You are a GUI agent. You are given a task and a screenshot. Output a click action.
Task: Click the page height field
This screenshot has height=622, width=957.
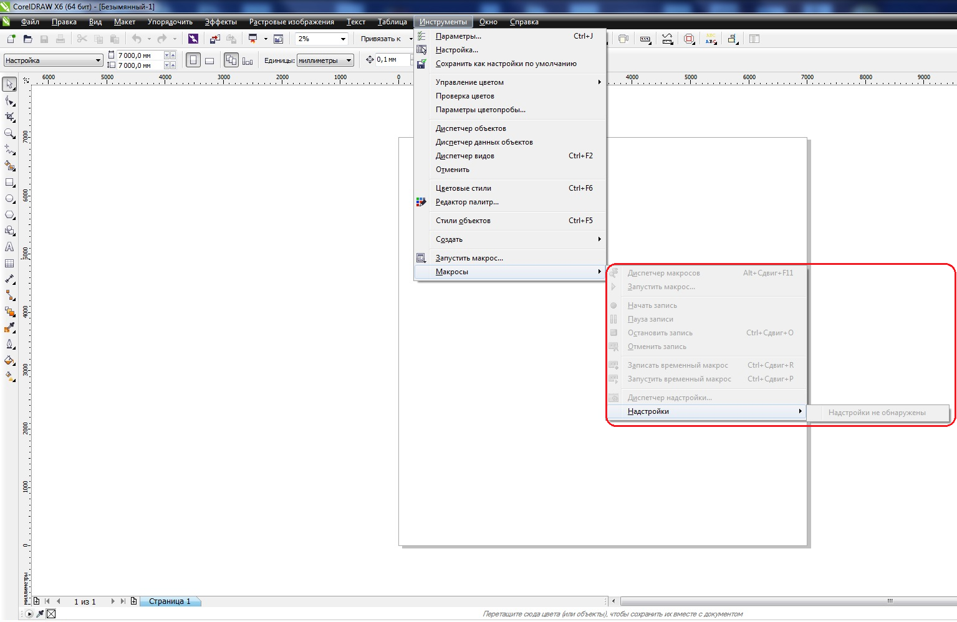pos(140,65)
